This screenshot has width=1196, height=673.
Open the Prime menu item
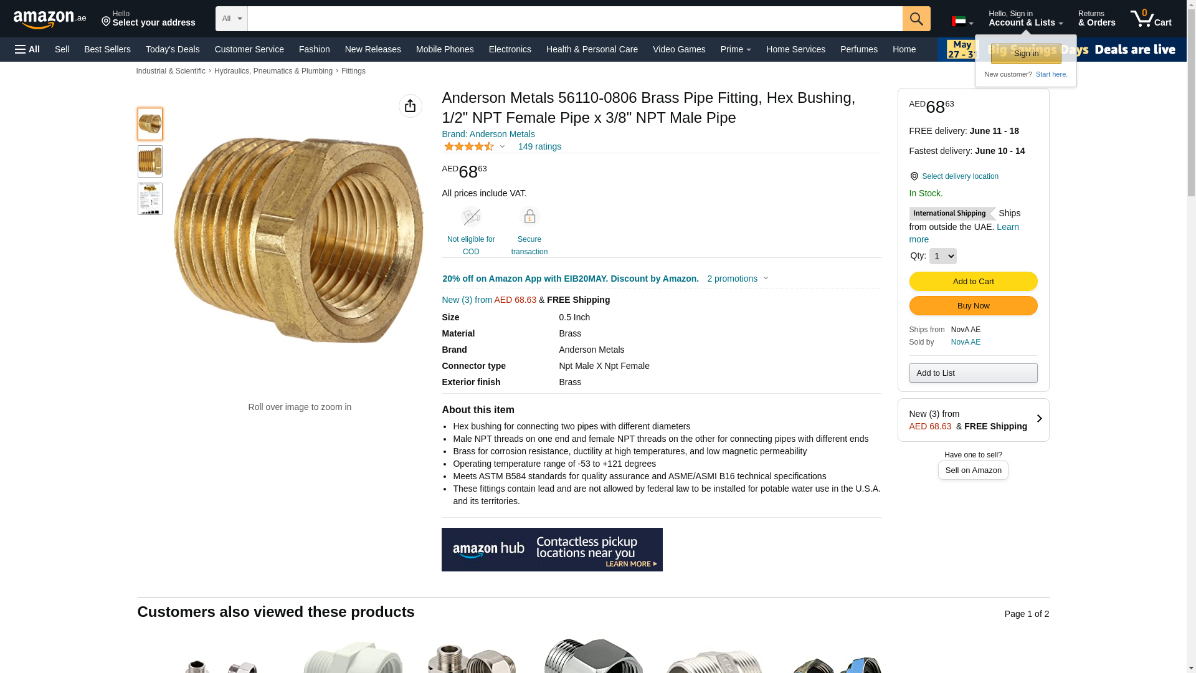[736, 49]
